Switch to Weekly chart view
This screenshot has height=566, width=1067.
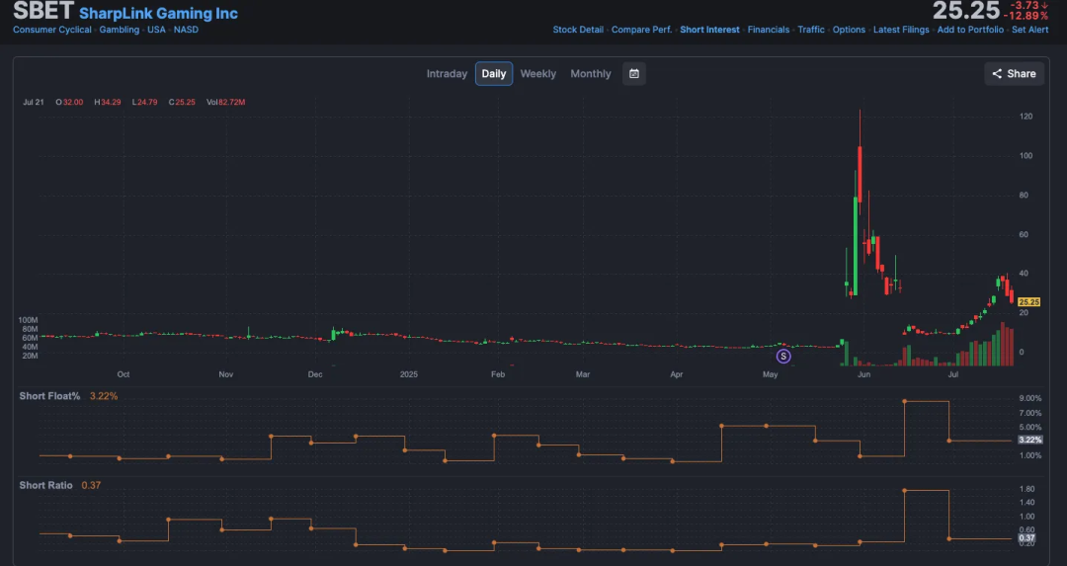pyautogui.click(x=538, y=74)
